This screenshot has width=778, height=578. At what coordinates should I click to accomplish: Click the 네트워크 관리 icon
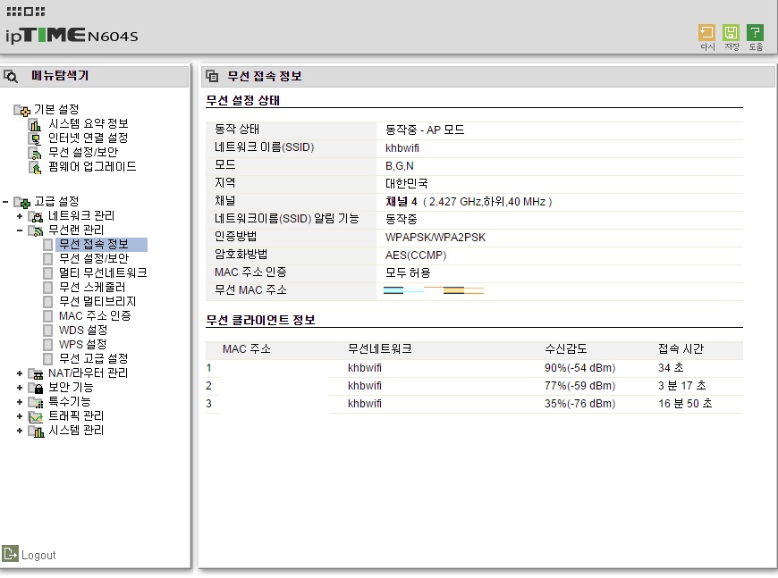click(36, 216)
